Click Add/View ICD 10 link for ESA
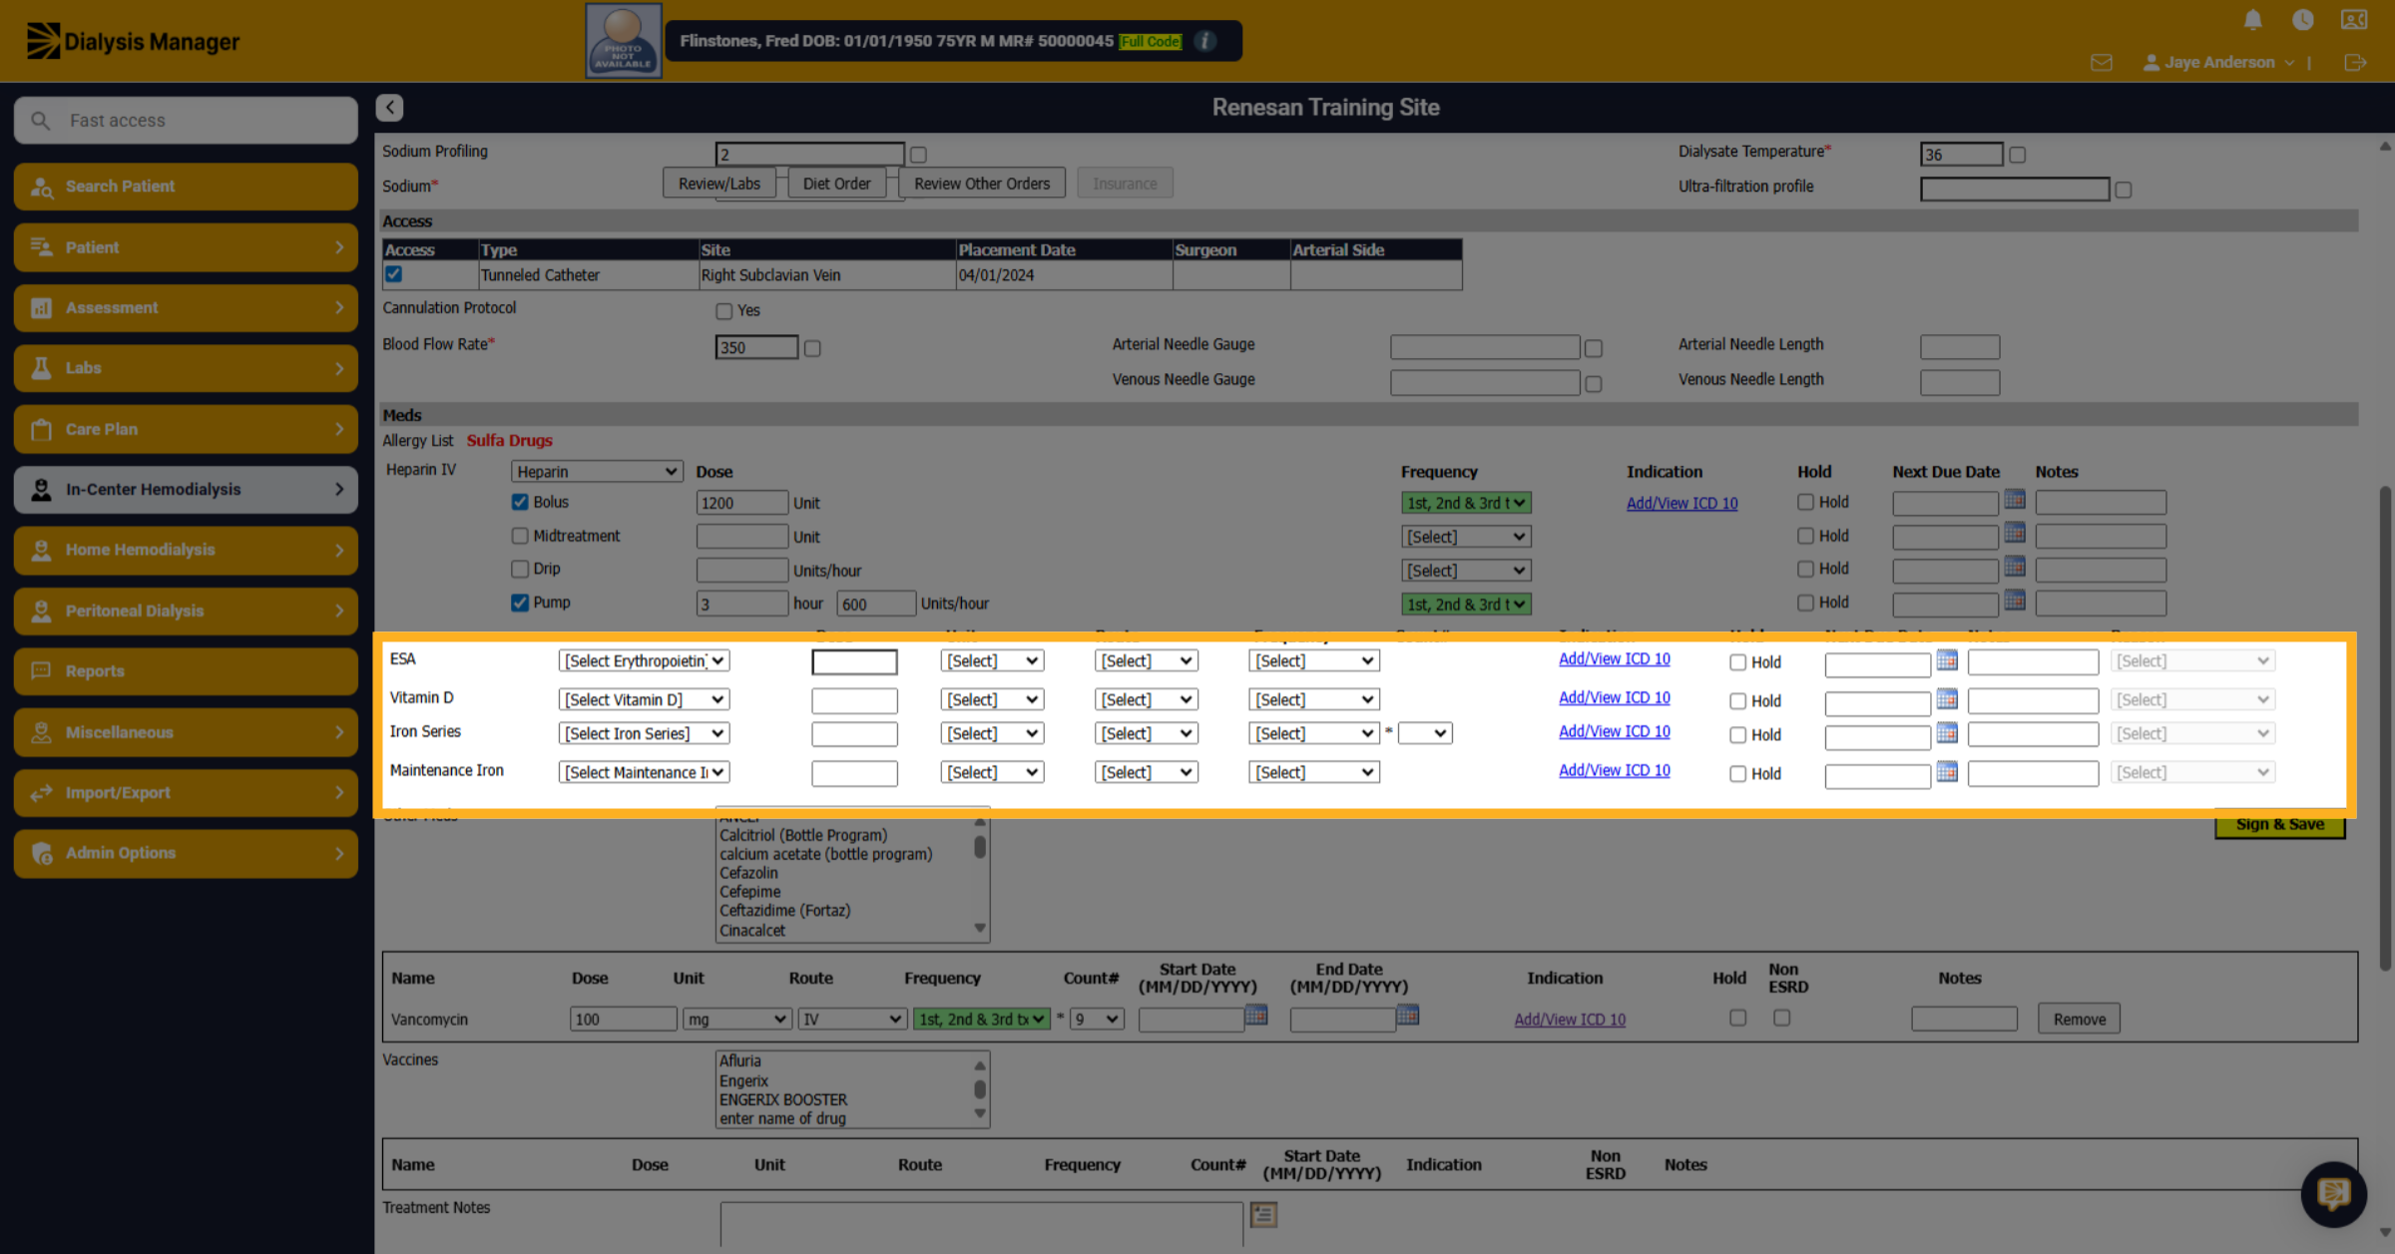 click(x=1614, y=658)
